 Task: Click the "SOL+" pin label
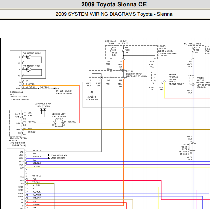pos(21,161)
